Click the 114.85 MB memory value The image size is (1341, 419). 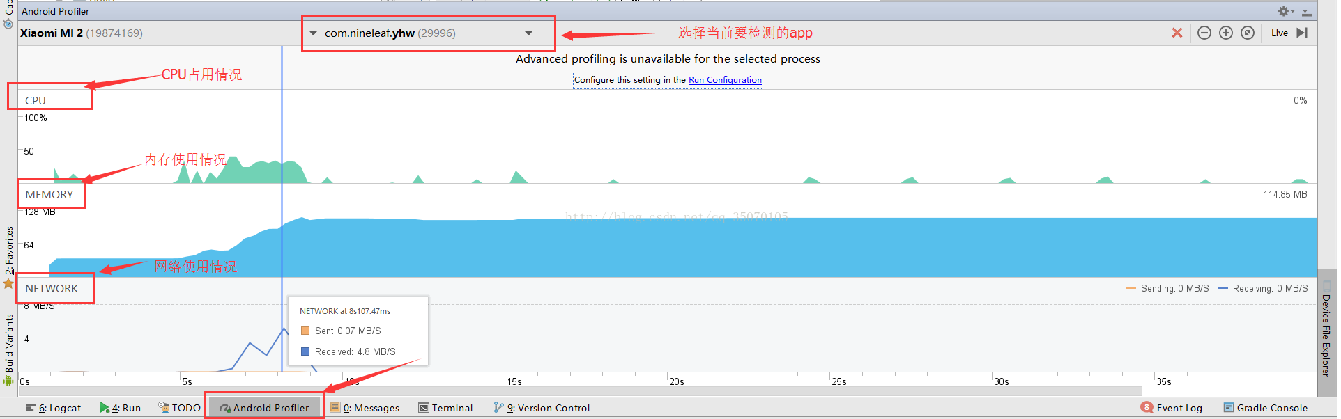pyautogui.click(x=1285, y=194)
